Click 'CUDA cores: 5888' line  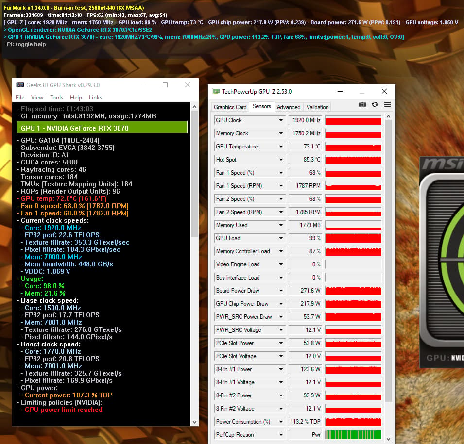[x=49, y=162]
